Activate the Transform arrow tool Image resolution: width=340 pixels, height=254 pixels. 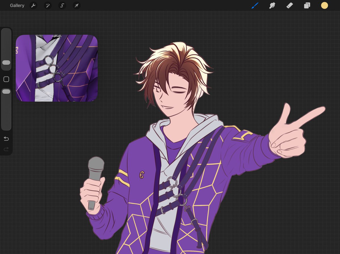tap(76, 5)
